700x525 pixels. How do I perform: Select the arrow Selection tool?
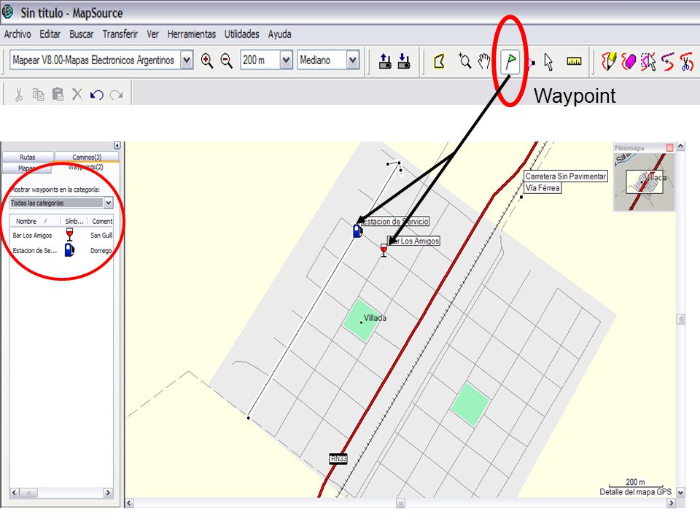(548, 61)
